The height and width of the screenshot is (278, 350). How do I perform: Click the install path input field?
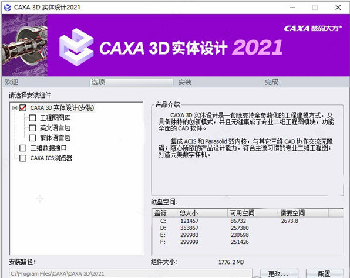coord(130,274)
